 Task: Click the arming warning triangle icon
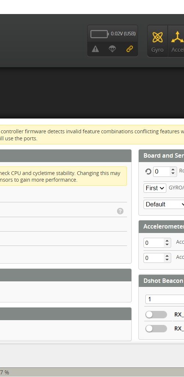coord(95,49)
